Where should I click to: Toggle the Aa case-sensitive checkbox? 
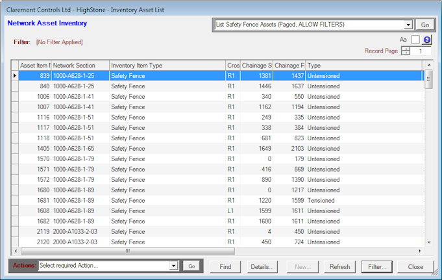click(x=415, y=40)
